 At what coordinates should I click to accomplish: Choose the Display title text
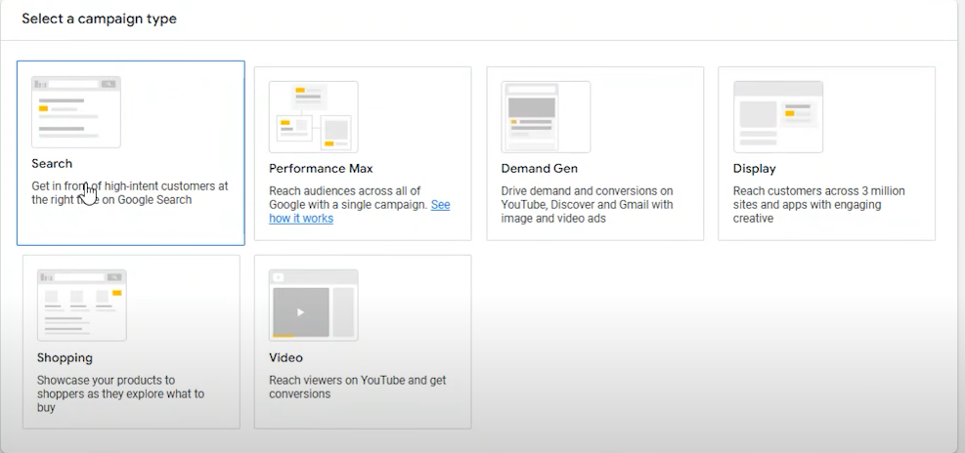coord(754,169)
